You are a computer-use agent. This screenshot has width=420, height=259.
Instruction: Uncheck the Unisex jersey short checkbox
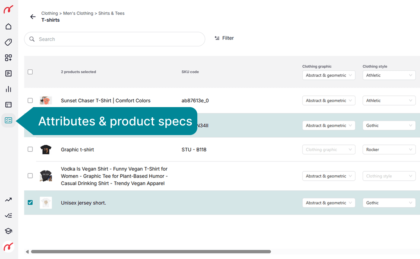[x=30, y=202]
